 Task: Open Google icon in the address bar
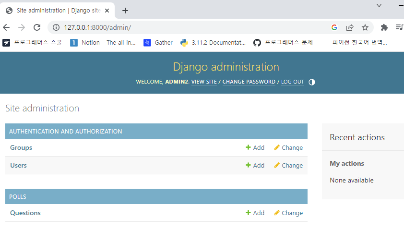click(x=334, y=27)
